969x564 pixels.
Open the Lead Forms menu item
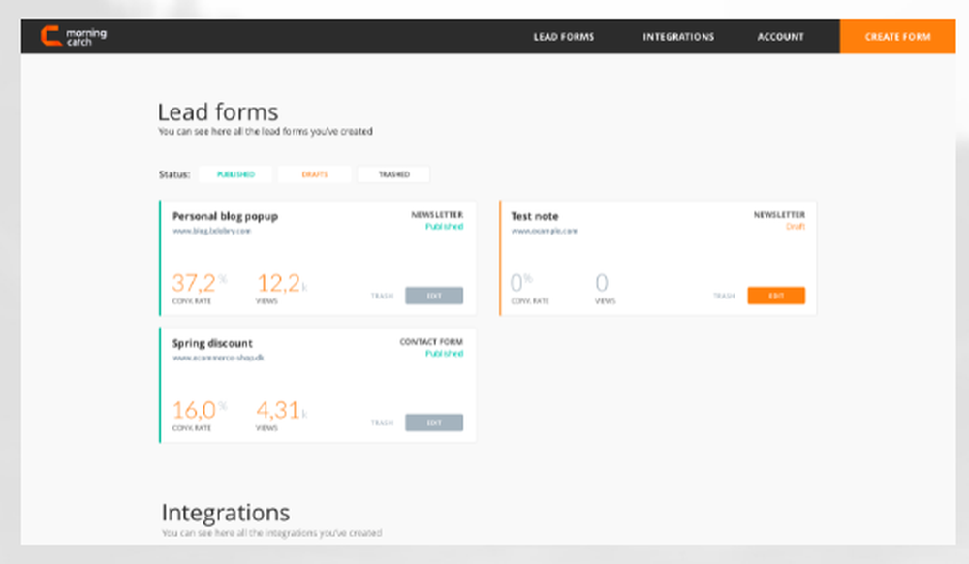pyautogui.click(x=564, y=37)
